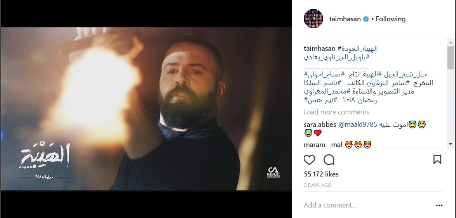Toggle the Following status
The width and height of the screenshot is (456, 218).
391,19
